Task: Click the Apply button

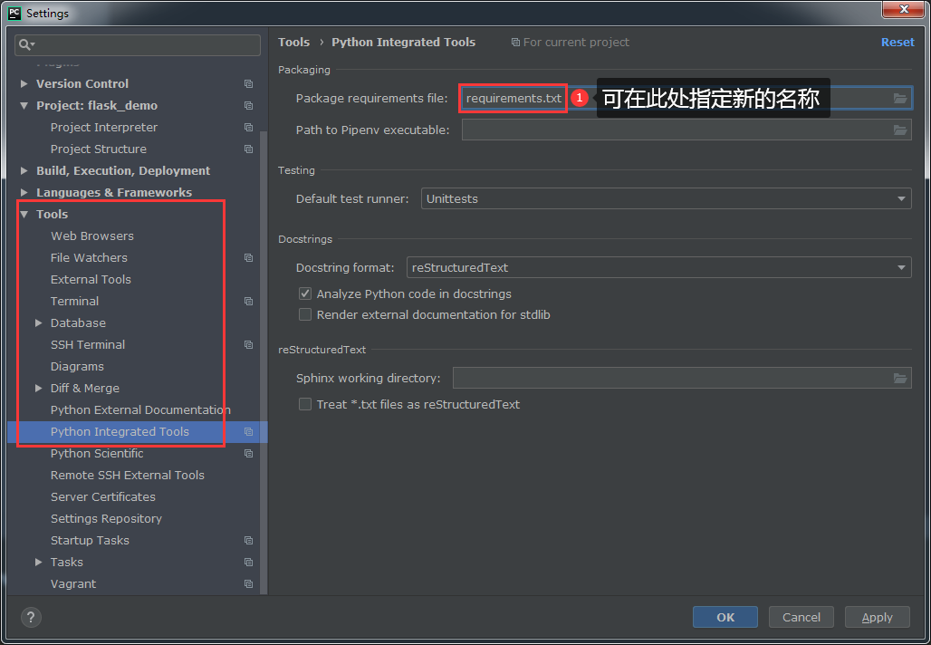Action: coord(877,617)
